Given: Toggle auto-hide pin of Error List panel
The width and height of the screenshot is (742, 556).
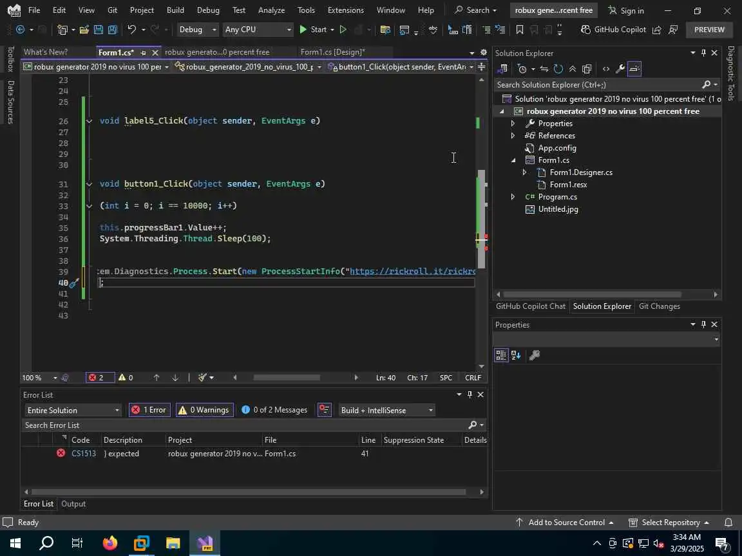Looking at the screenshot, I should [470, 394].
